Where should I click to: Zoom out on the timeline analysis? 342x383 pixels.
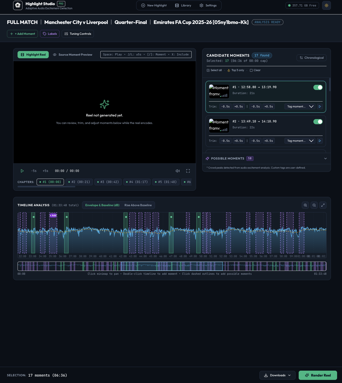314,205
